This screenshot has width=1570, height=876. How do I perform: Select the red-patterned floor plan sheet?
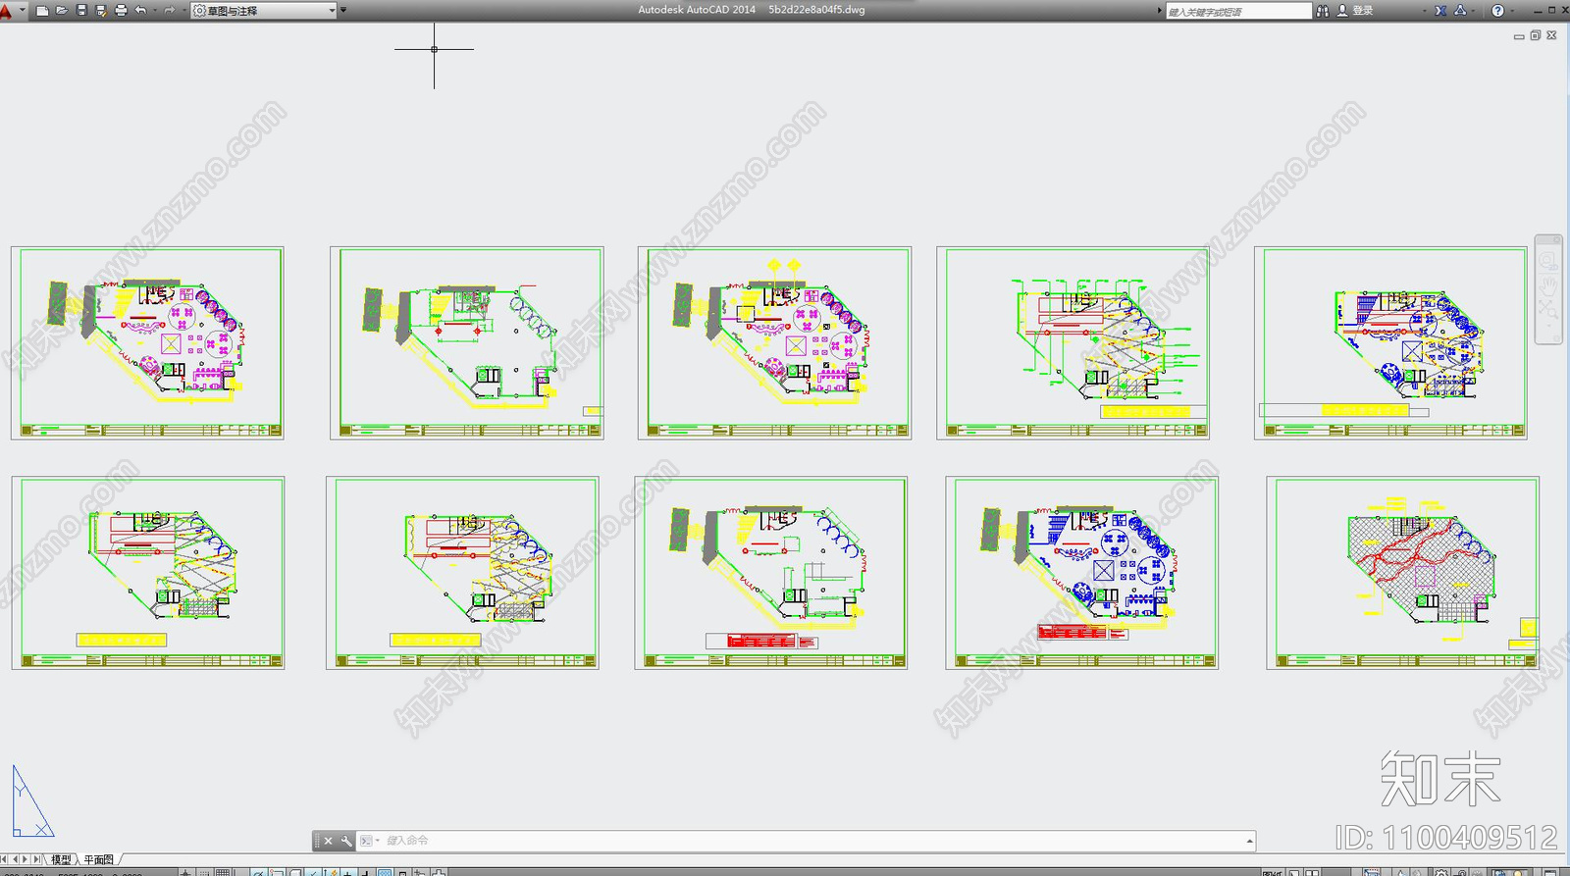point(1402,573)
